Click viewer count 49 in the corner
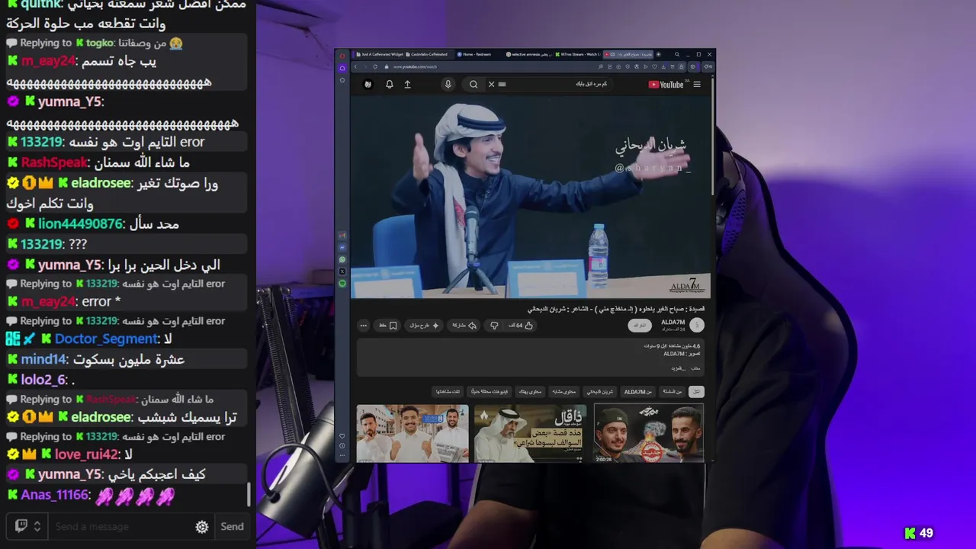The width and height of the screenshot is (976, 549). click(919, 533)
